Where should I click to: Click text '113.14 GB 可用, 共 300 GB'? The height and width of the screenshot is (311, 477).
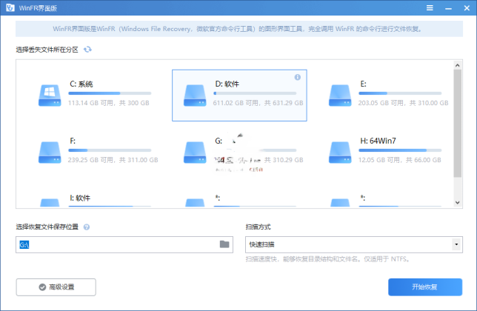point(109,103)
